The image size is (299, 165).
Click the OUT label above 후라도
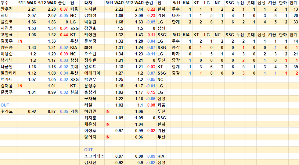click(x=5, y=105)
